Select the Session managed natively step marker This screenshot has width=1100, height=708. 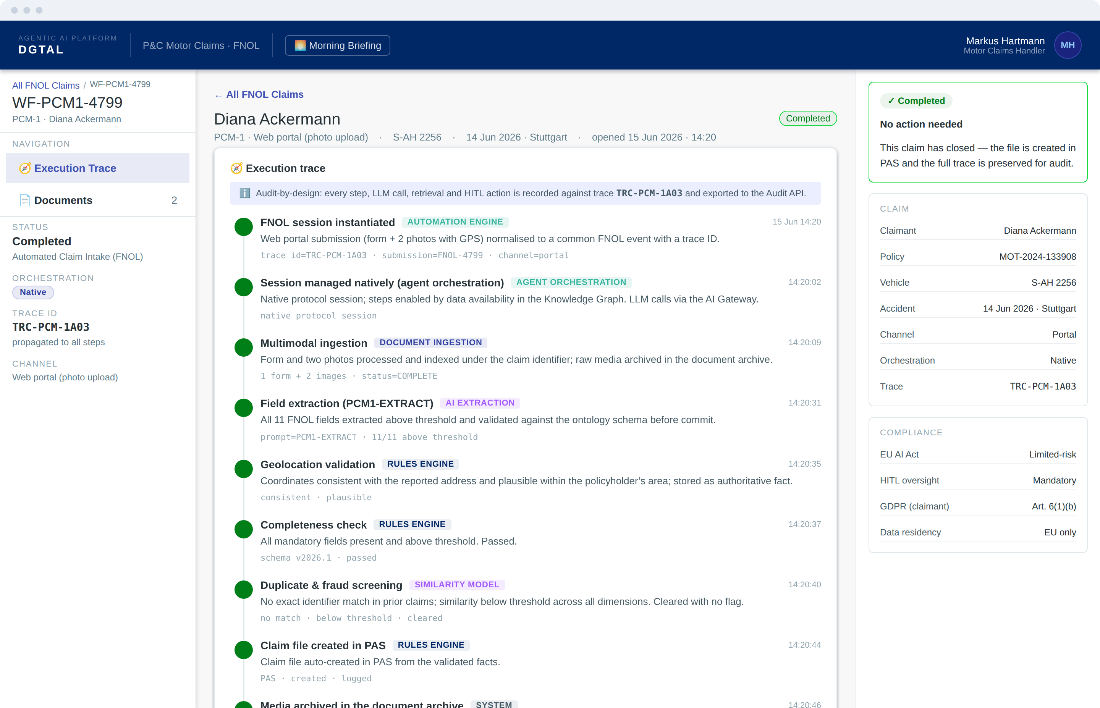[244, 287]
